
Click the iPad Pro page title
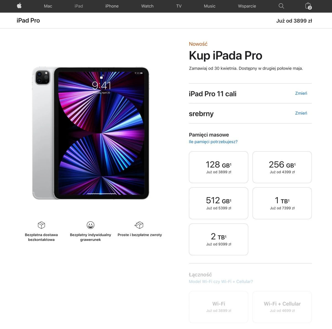click(x=28, y=20)
